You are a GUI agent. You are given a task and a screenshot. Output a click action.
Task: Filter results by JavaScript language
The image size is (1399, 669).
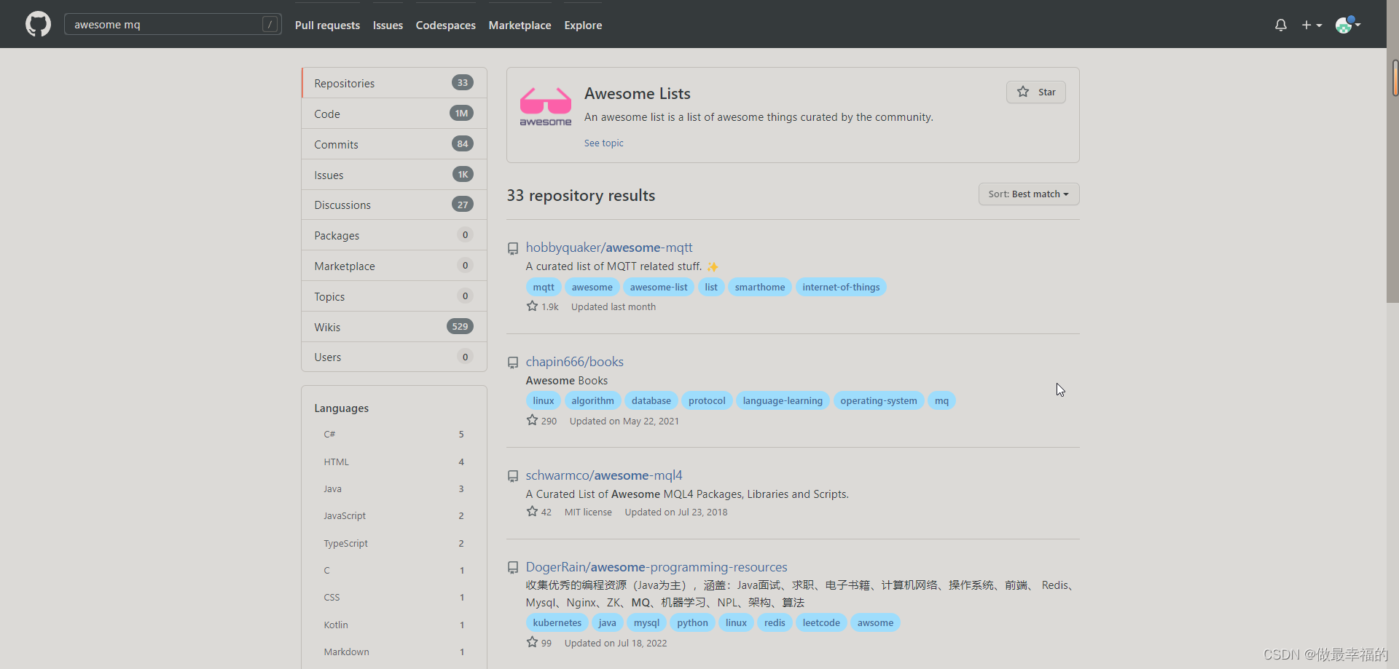394,515
